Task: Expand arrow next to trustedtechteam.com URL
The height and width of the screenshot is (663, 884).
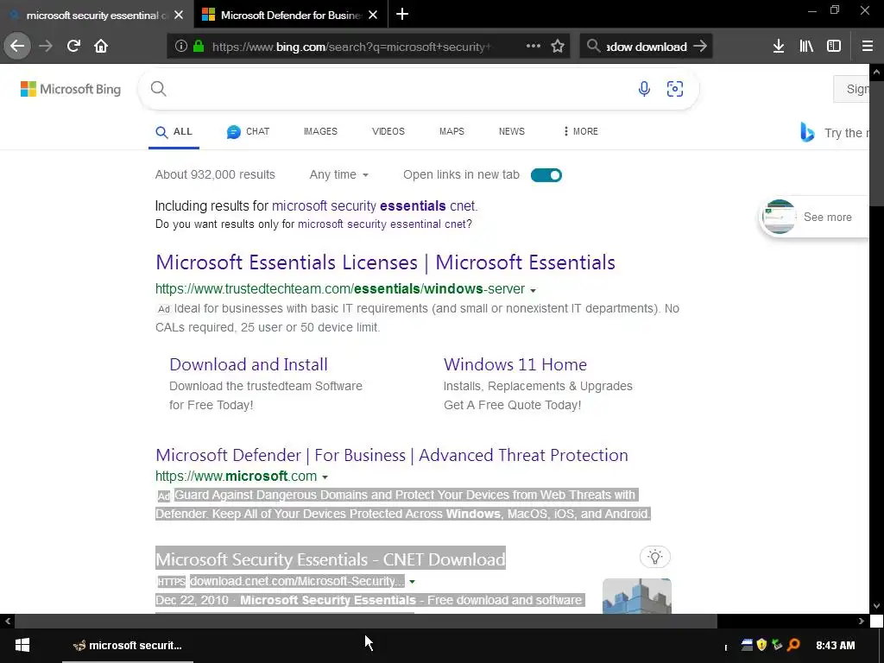Action: tap(533, 290)
